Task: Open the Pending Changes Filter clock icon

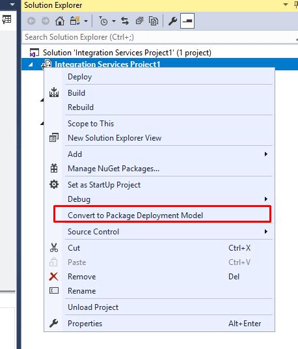Action: [103, 21]
